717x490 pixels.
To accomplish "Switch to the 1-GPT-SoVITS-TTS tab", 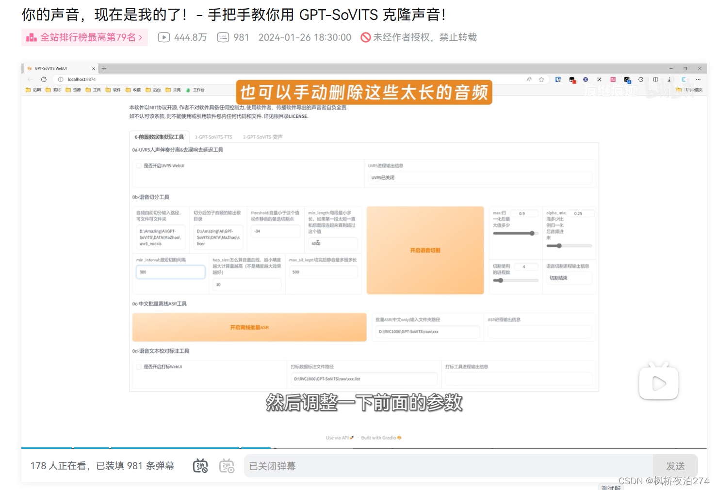I will 212,137.
